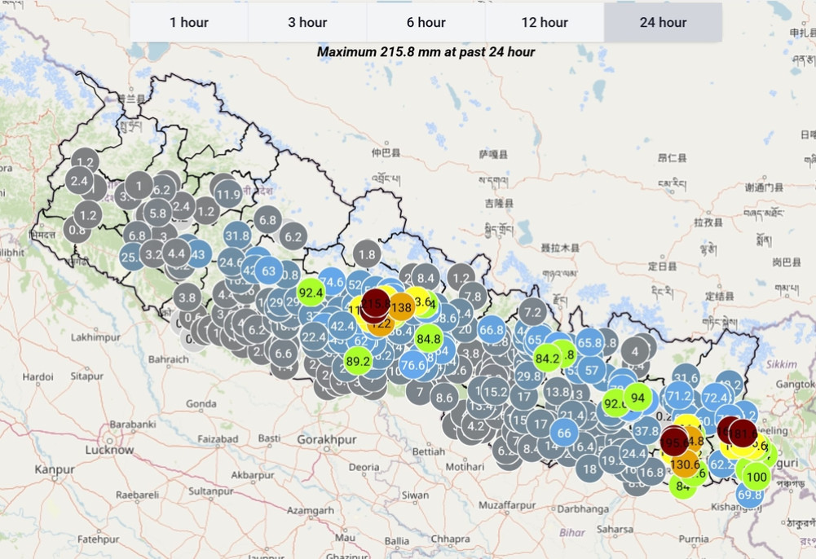Select the orange 138 station marker
This screenshot has height=559, width=816.
[x=400, y=307]
